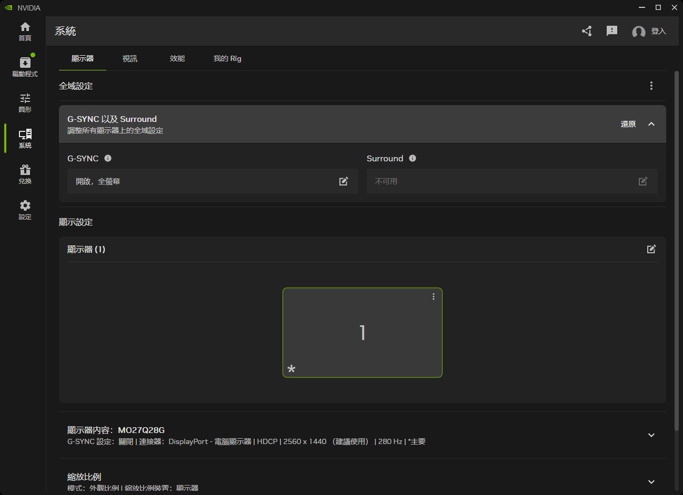Click the edit icon for 顯示器 (1)

pos(651,249)
